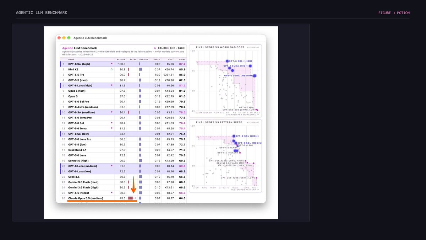This screenshot has width=426, height=240.
Task: Open the Grok Build 0.1 row
Action: [x=124, y=150]
